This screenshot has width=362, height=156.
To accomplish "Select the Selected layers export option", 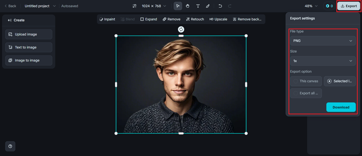I will [x=340, y=81].
